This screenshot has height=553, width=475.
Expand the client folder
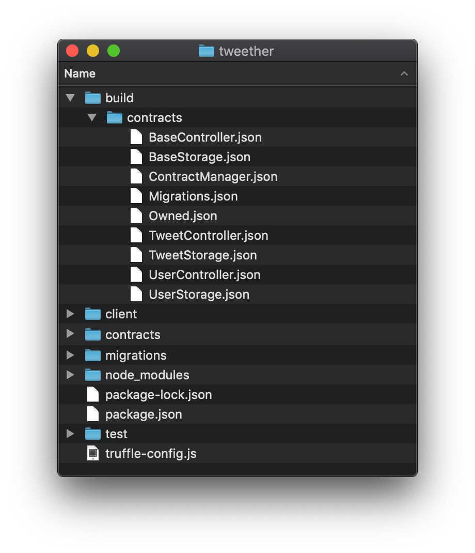pyautogui.click(x=71, y=314)
